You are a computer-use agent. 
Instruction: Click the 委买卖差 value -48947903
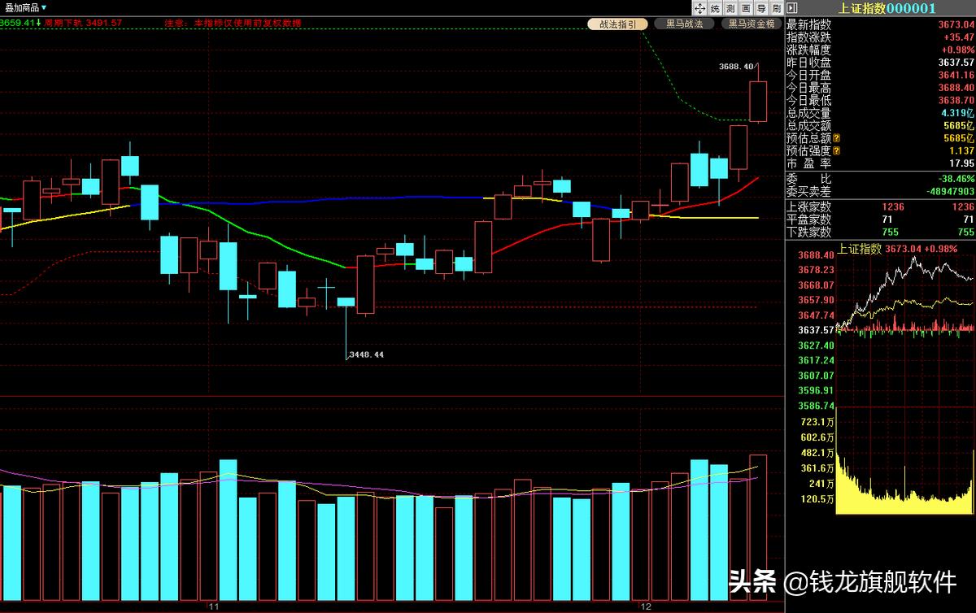[x=948, y=191]
